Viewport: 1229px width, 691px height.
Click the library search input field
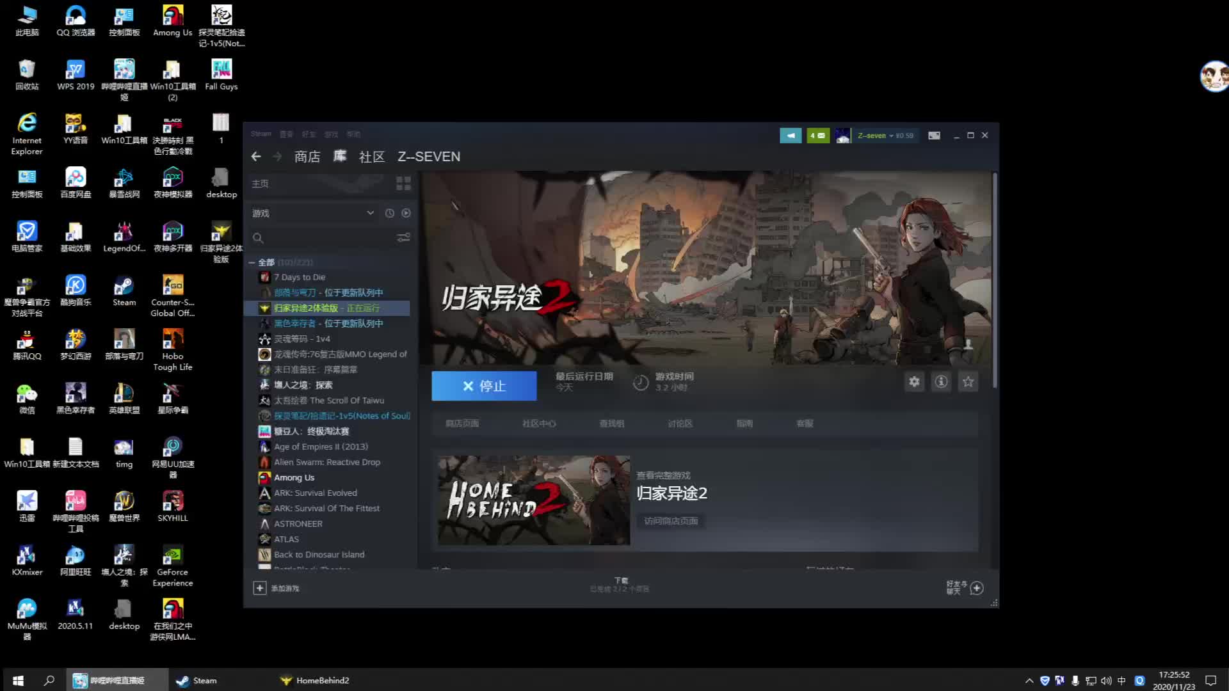330,238
